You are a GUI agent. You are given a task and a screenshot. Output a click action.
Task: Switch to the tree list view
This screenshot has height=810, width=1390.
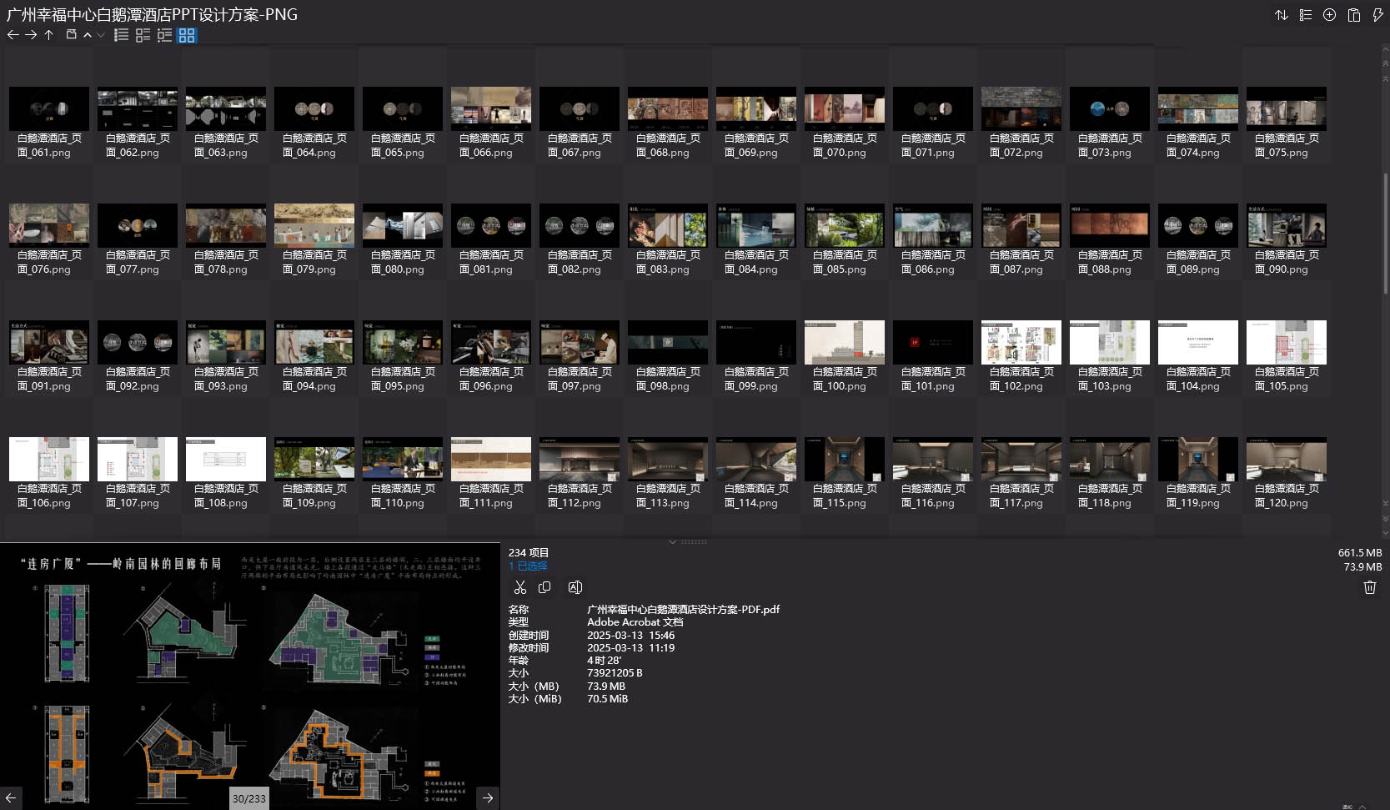pos(165,35)
